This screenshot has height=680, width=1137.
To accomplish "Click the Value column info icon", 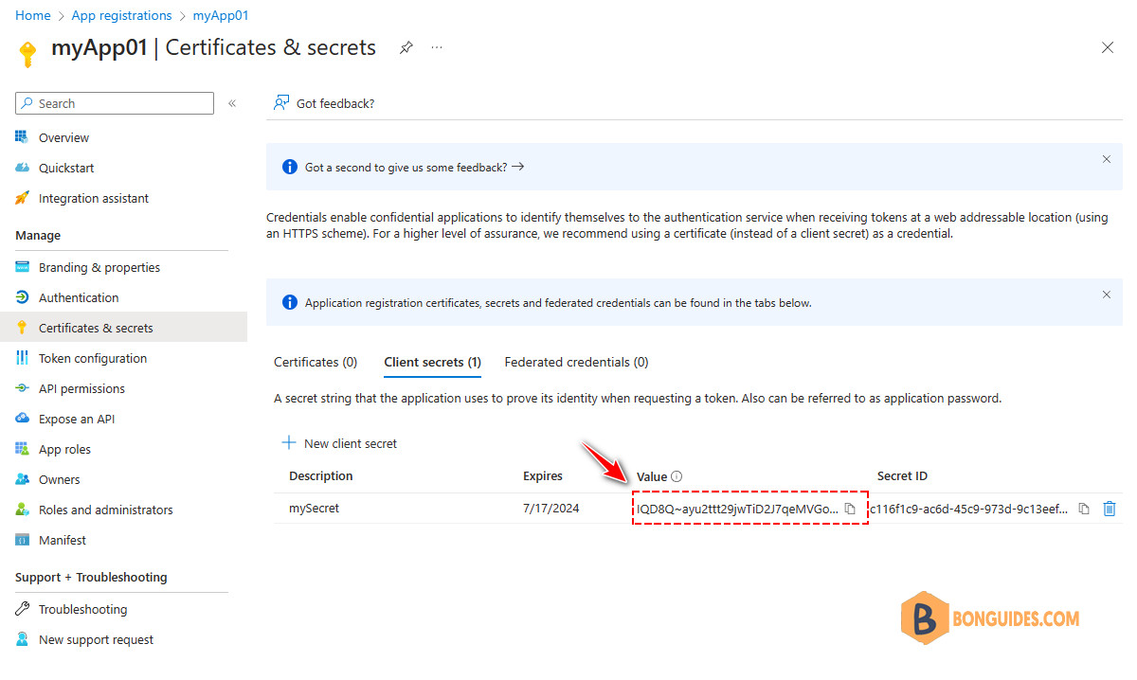I will click(x=677, y=476).
